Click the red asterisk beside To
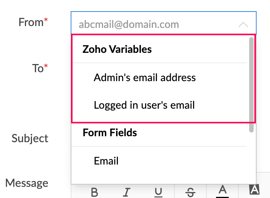The height and width of the screenshot is (198, 270). pyautogui.click(x=46, y=66)
